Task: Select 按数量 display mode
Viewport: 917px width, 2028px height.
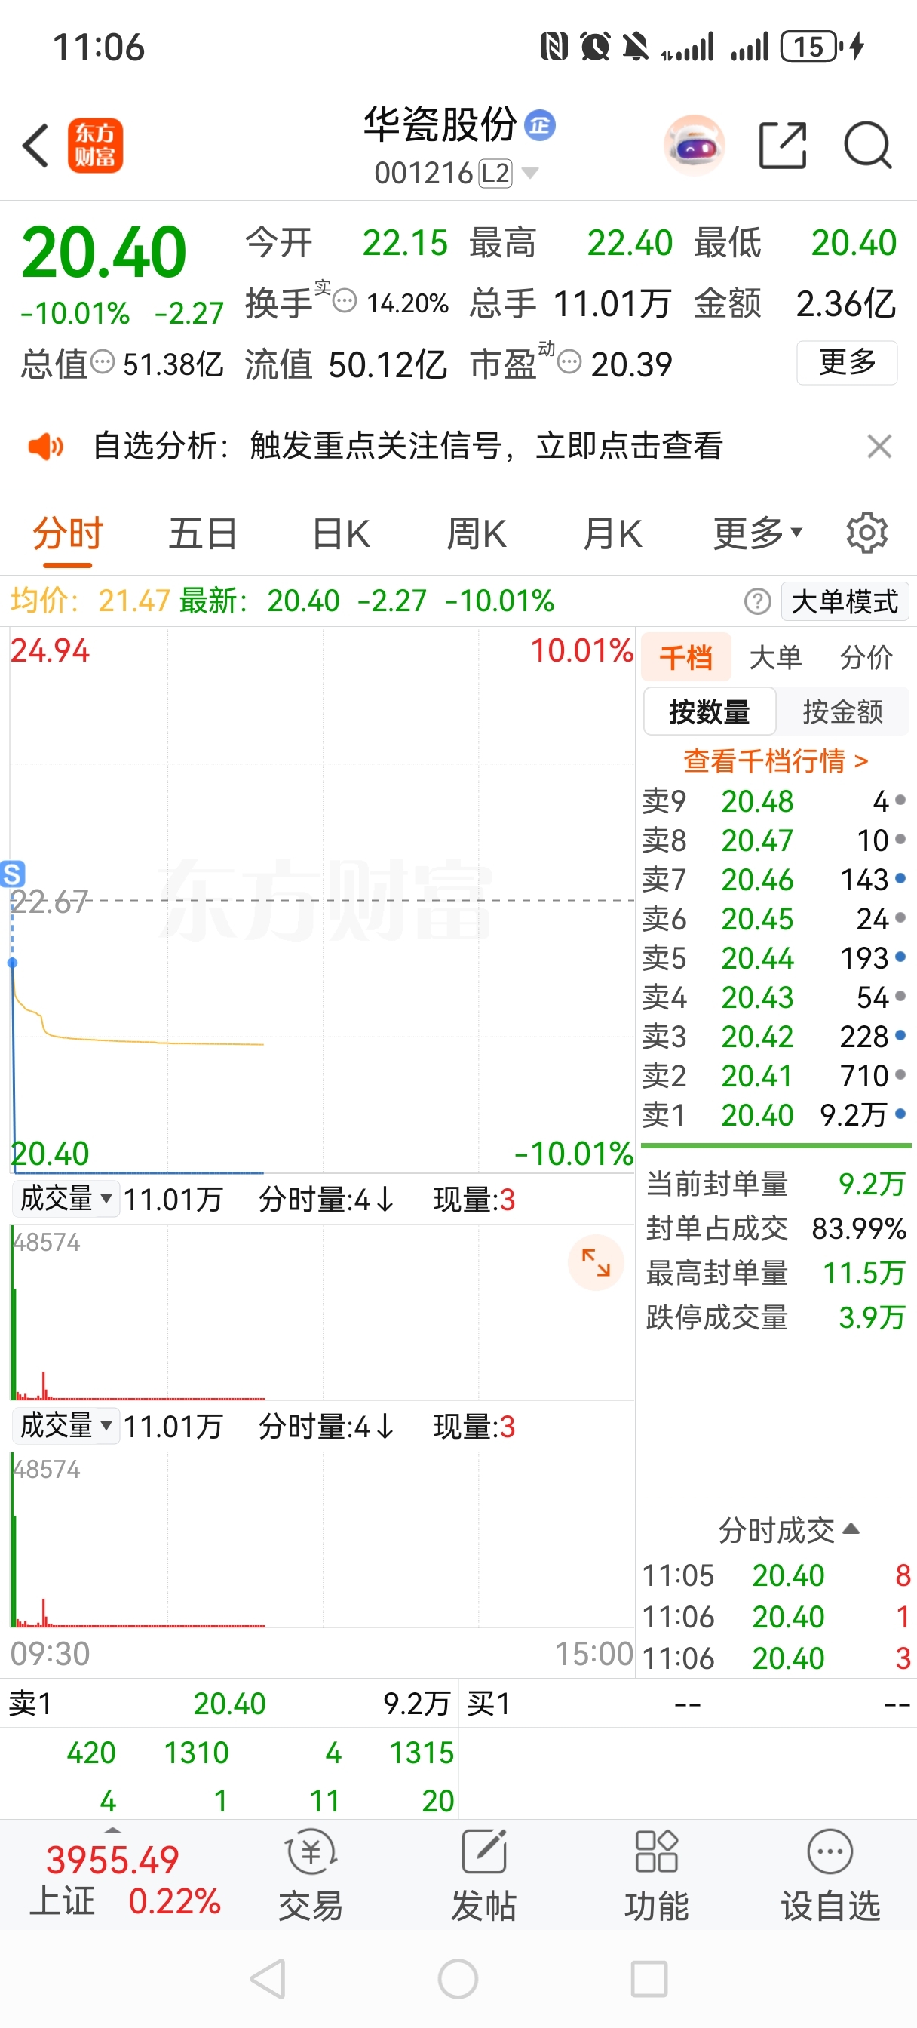Action: point(709,711)
